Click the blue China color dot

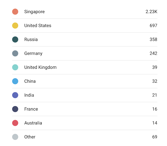15,81
